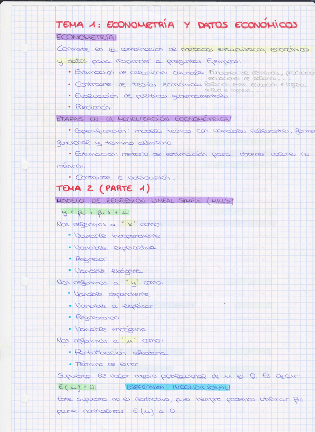Click the pencil note 'Relación entre educación e ingreso'
Viewport: 315px width, 432px height.
point(256,84)
